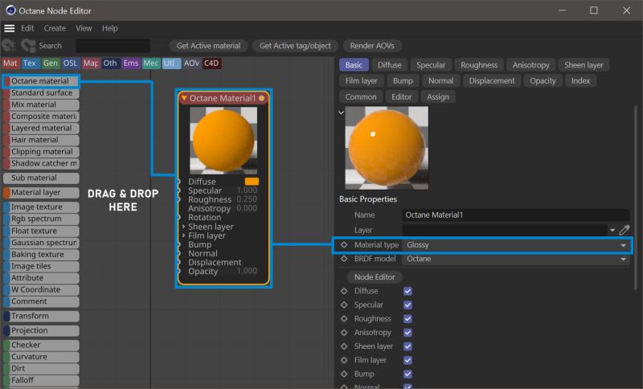Filter nodes by the Oth category
The image size is (643, 389).
coord(110,63)
